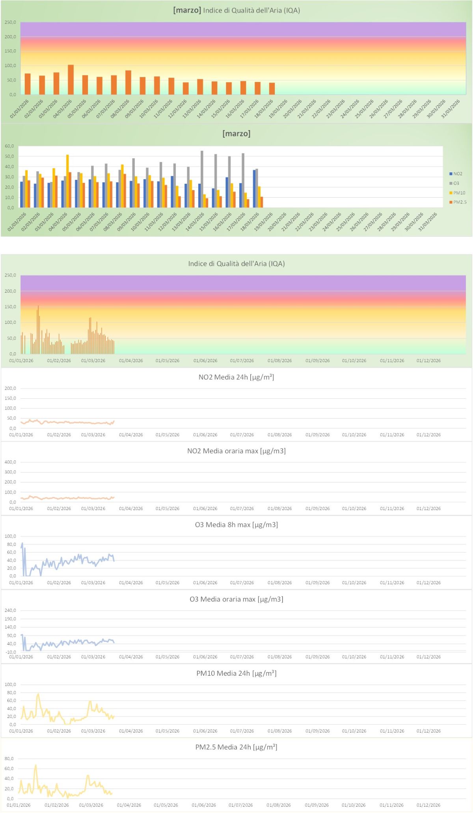Click the 250,0 axis value of yearly IQA chart
Viewport: 473px width, 813px height.
click(x=10, y=275)
